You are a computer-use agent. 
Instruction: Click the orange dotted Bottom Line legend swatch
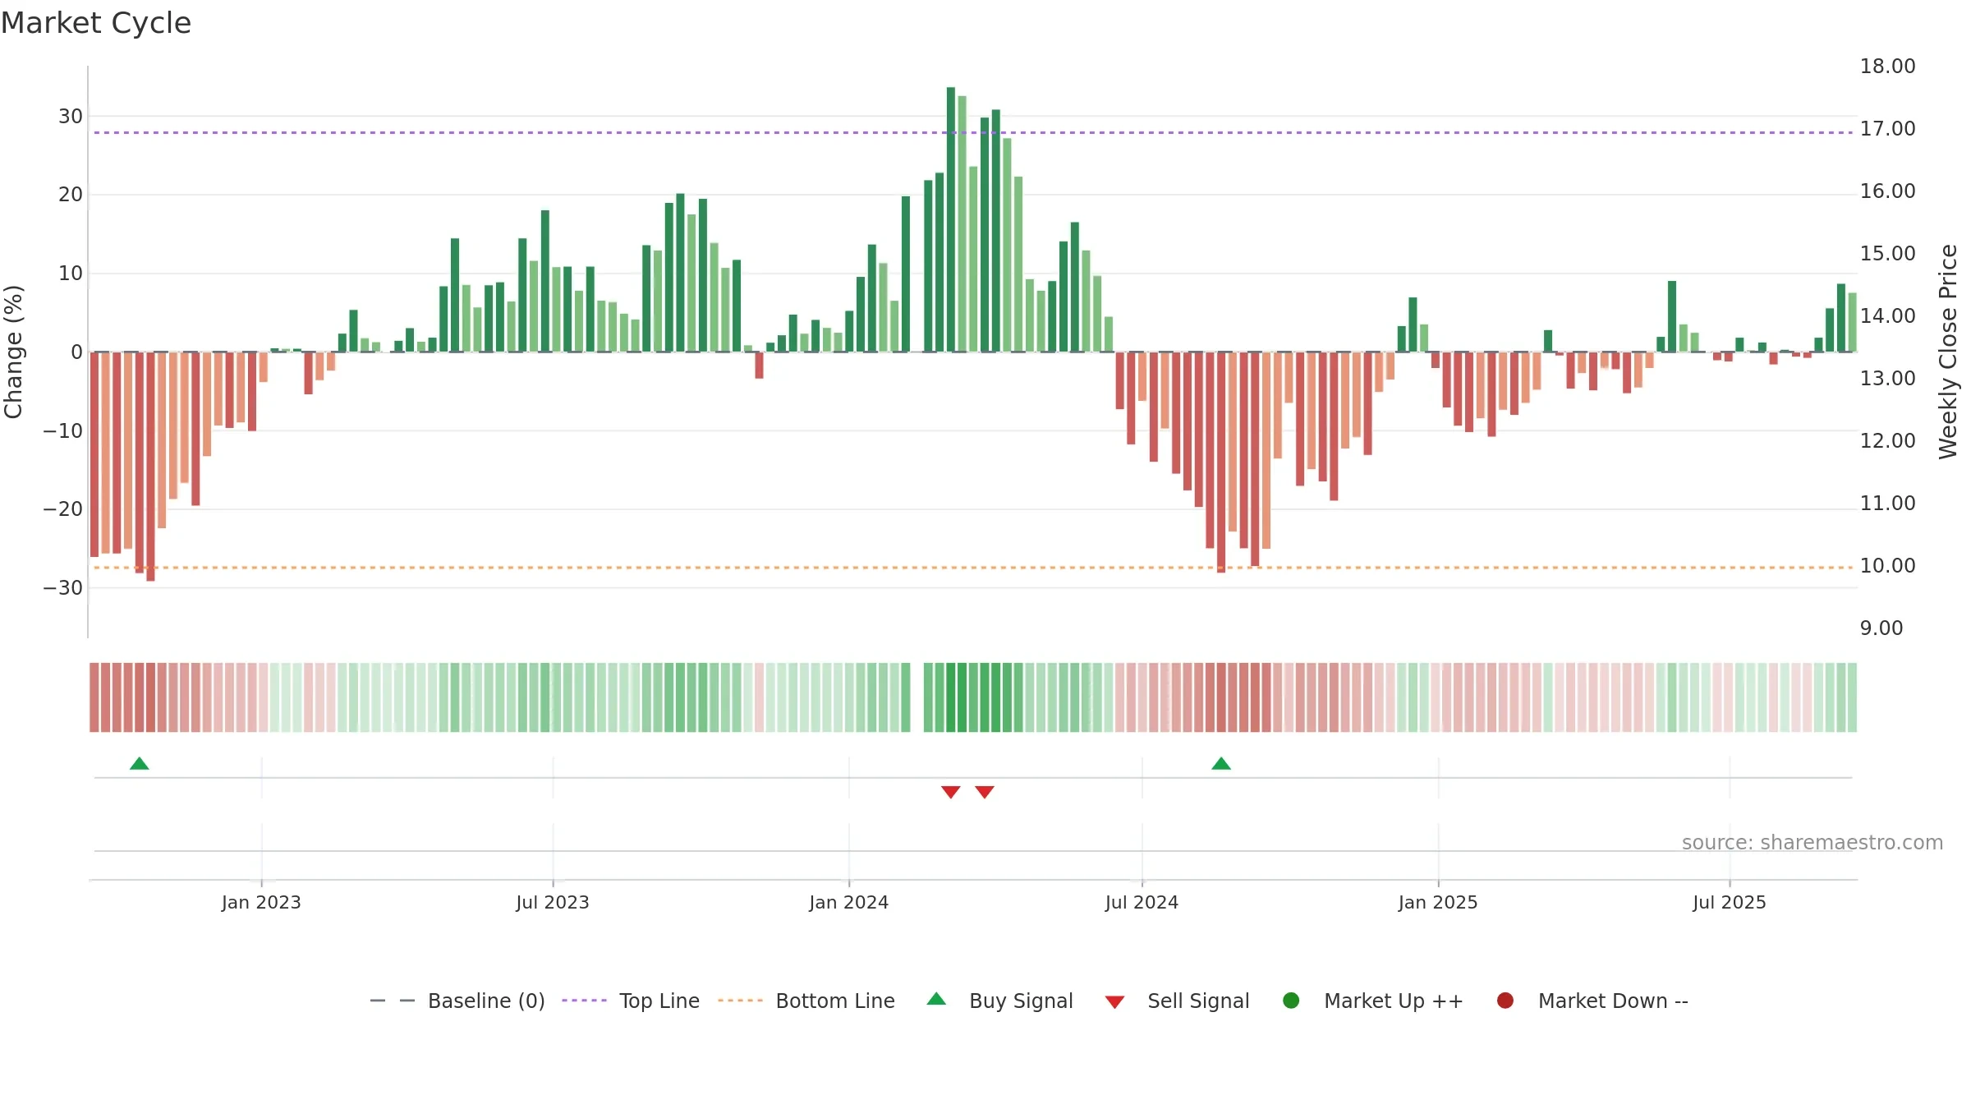point(740,1001)
